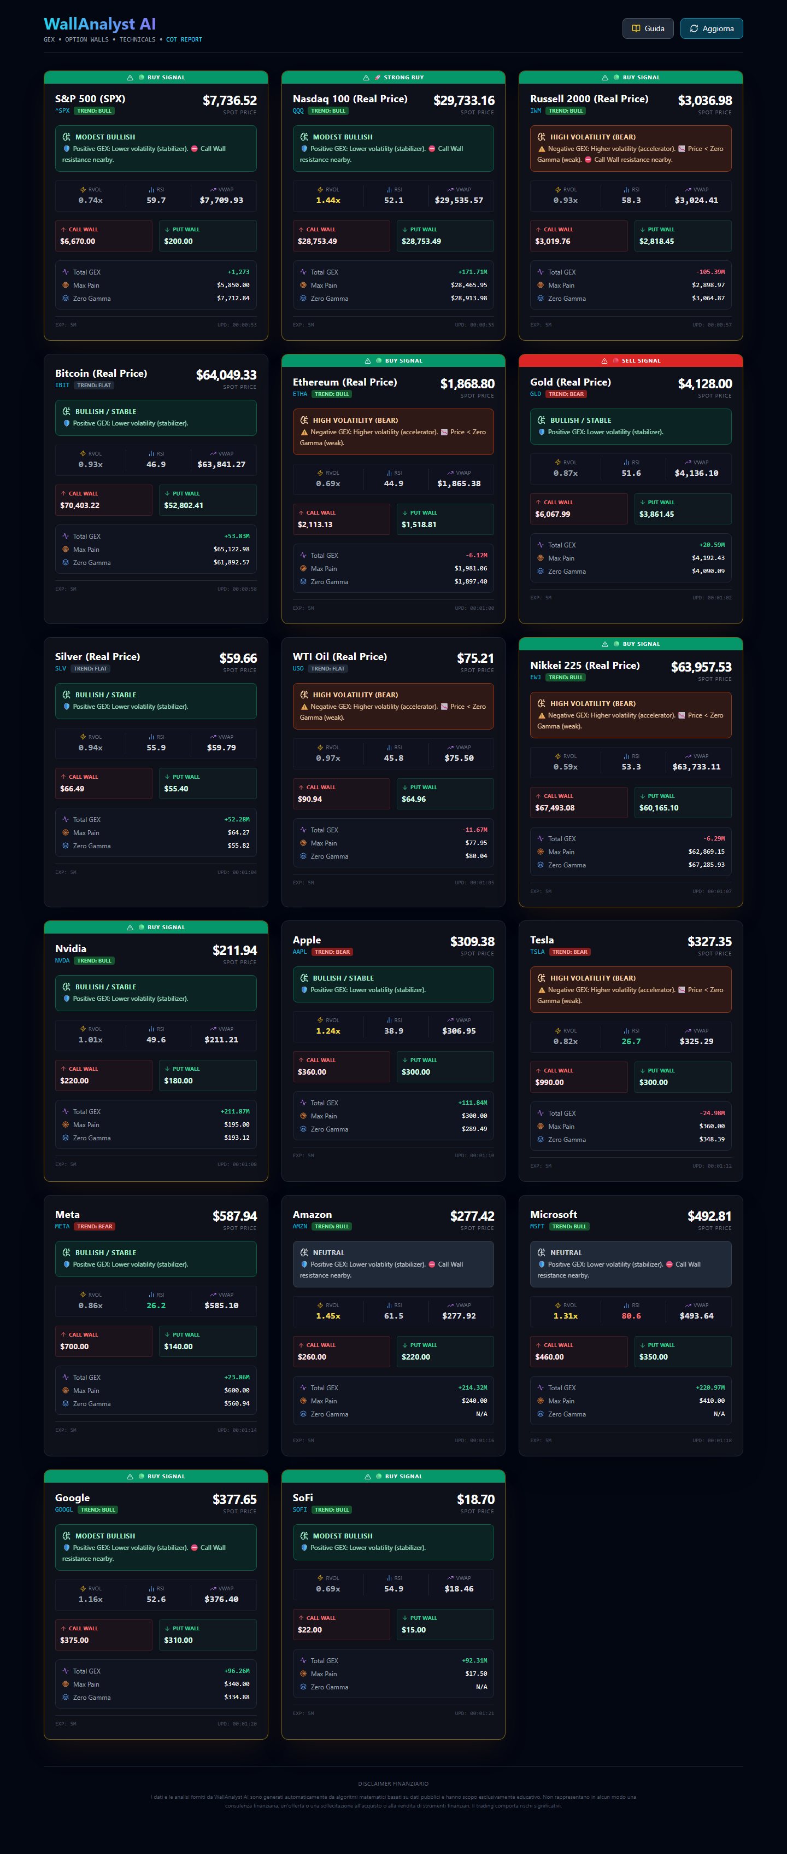Click the red stop icon in Google regime box
The width and height of the screenshot is (787, 1854).
[x=194, y=1547]
